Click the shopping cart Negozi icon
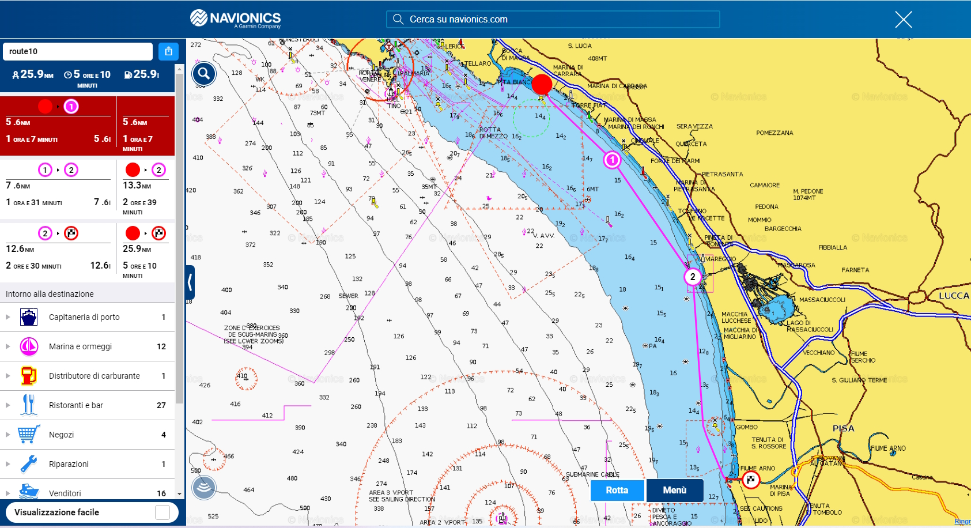The width and height of the screenshot is (971, 528). 29,434
